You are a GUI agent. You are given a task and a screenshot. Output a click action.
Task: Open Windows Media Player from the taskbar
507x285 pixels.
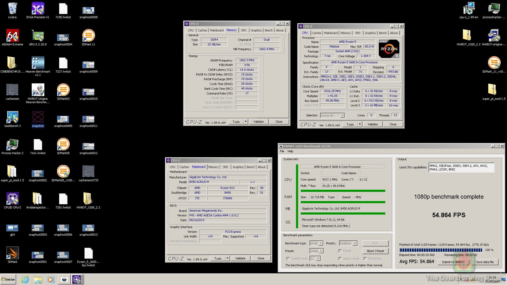(51, 280)
